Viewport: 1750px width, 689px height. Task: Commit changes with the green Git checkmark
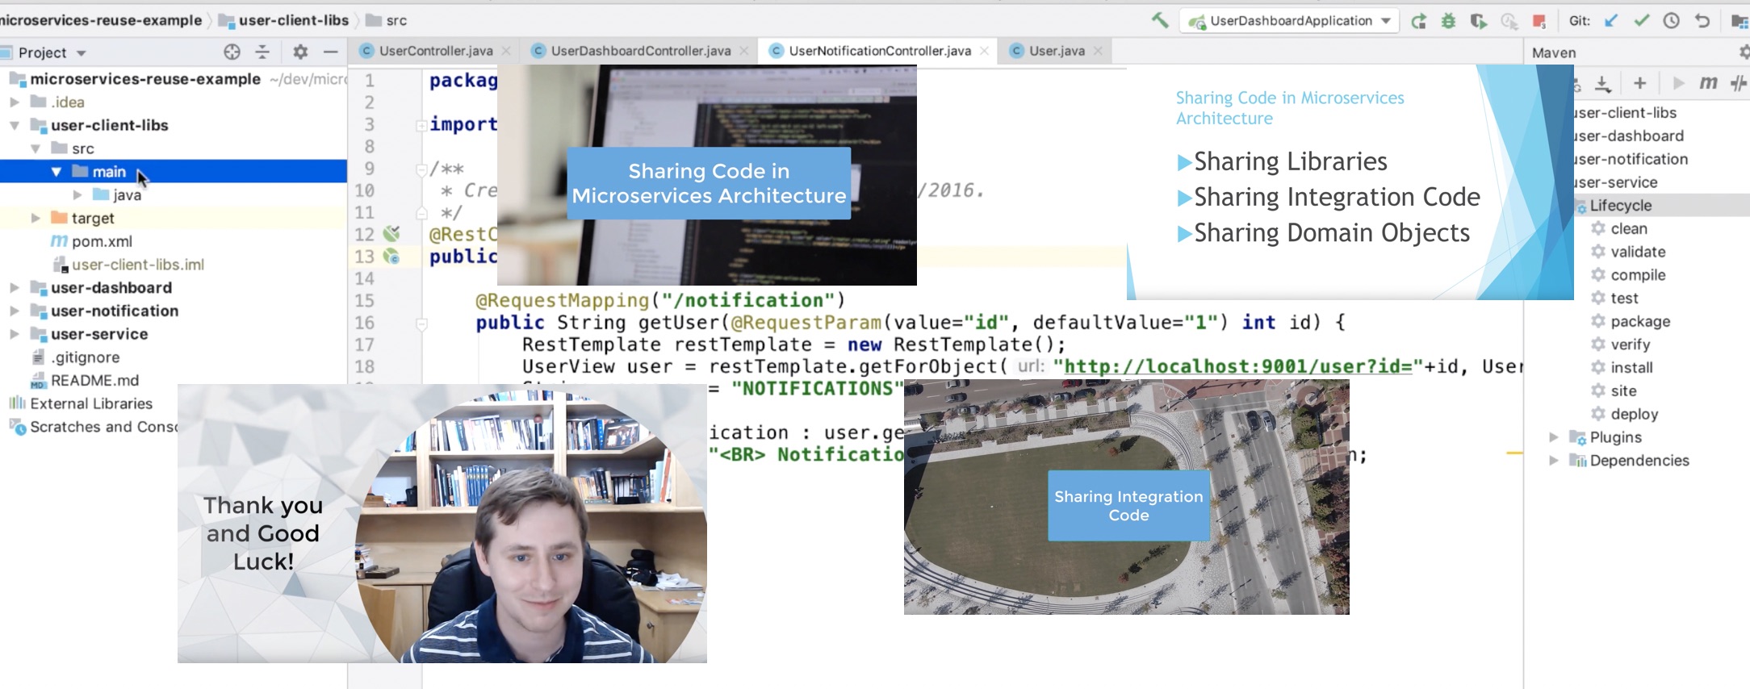tap(1641, 21)
